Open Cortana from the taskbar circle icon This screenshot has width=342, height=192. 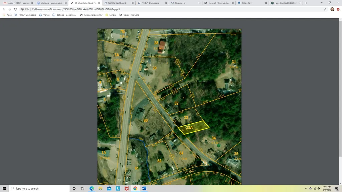[x=74, y=189]
